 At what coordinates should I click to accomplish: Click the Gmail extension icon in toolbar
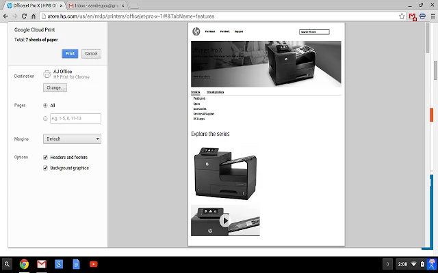pos(412,16)
